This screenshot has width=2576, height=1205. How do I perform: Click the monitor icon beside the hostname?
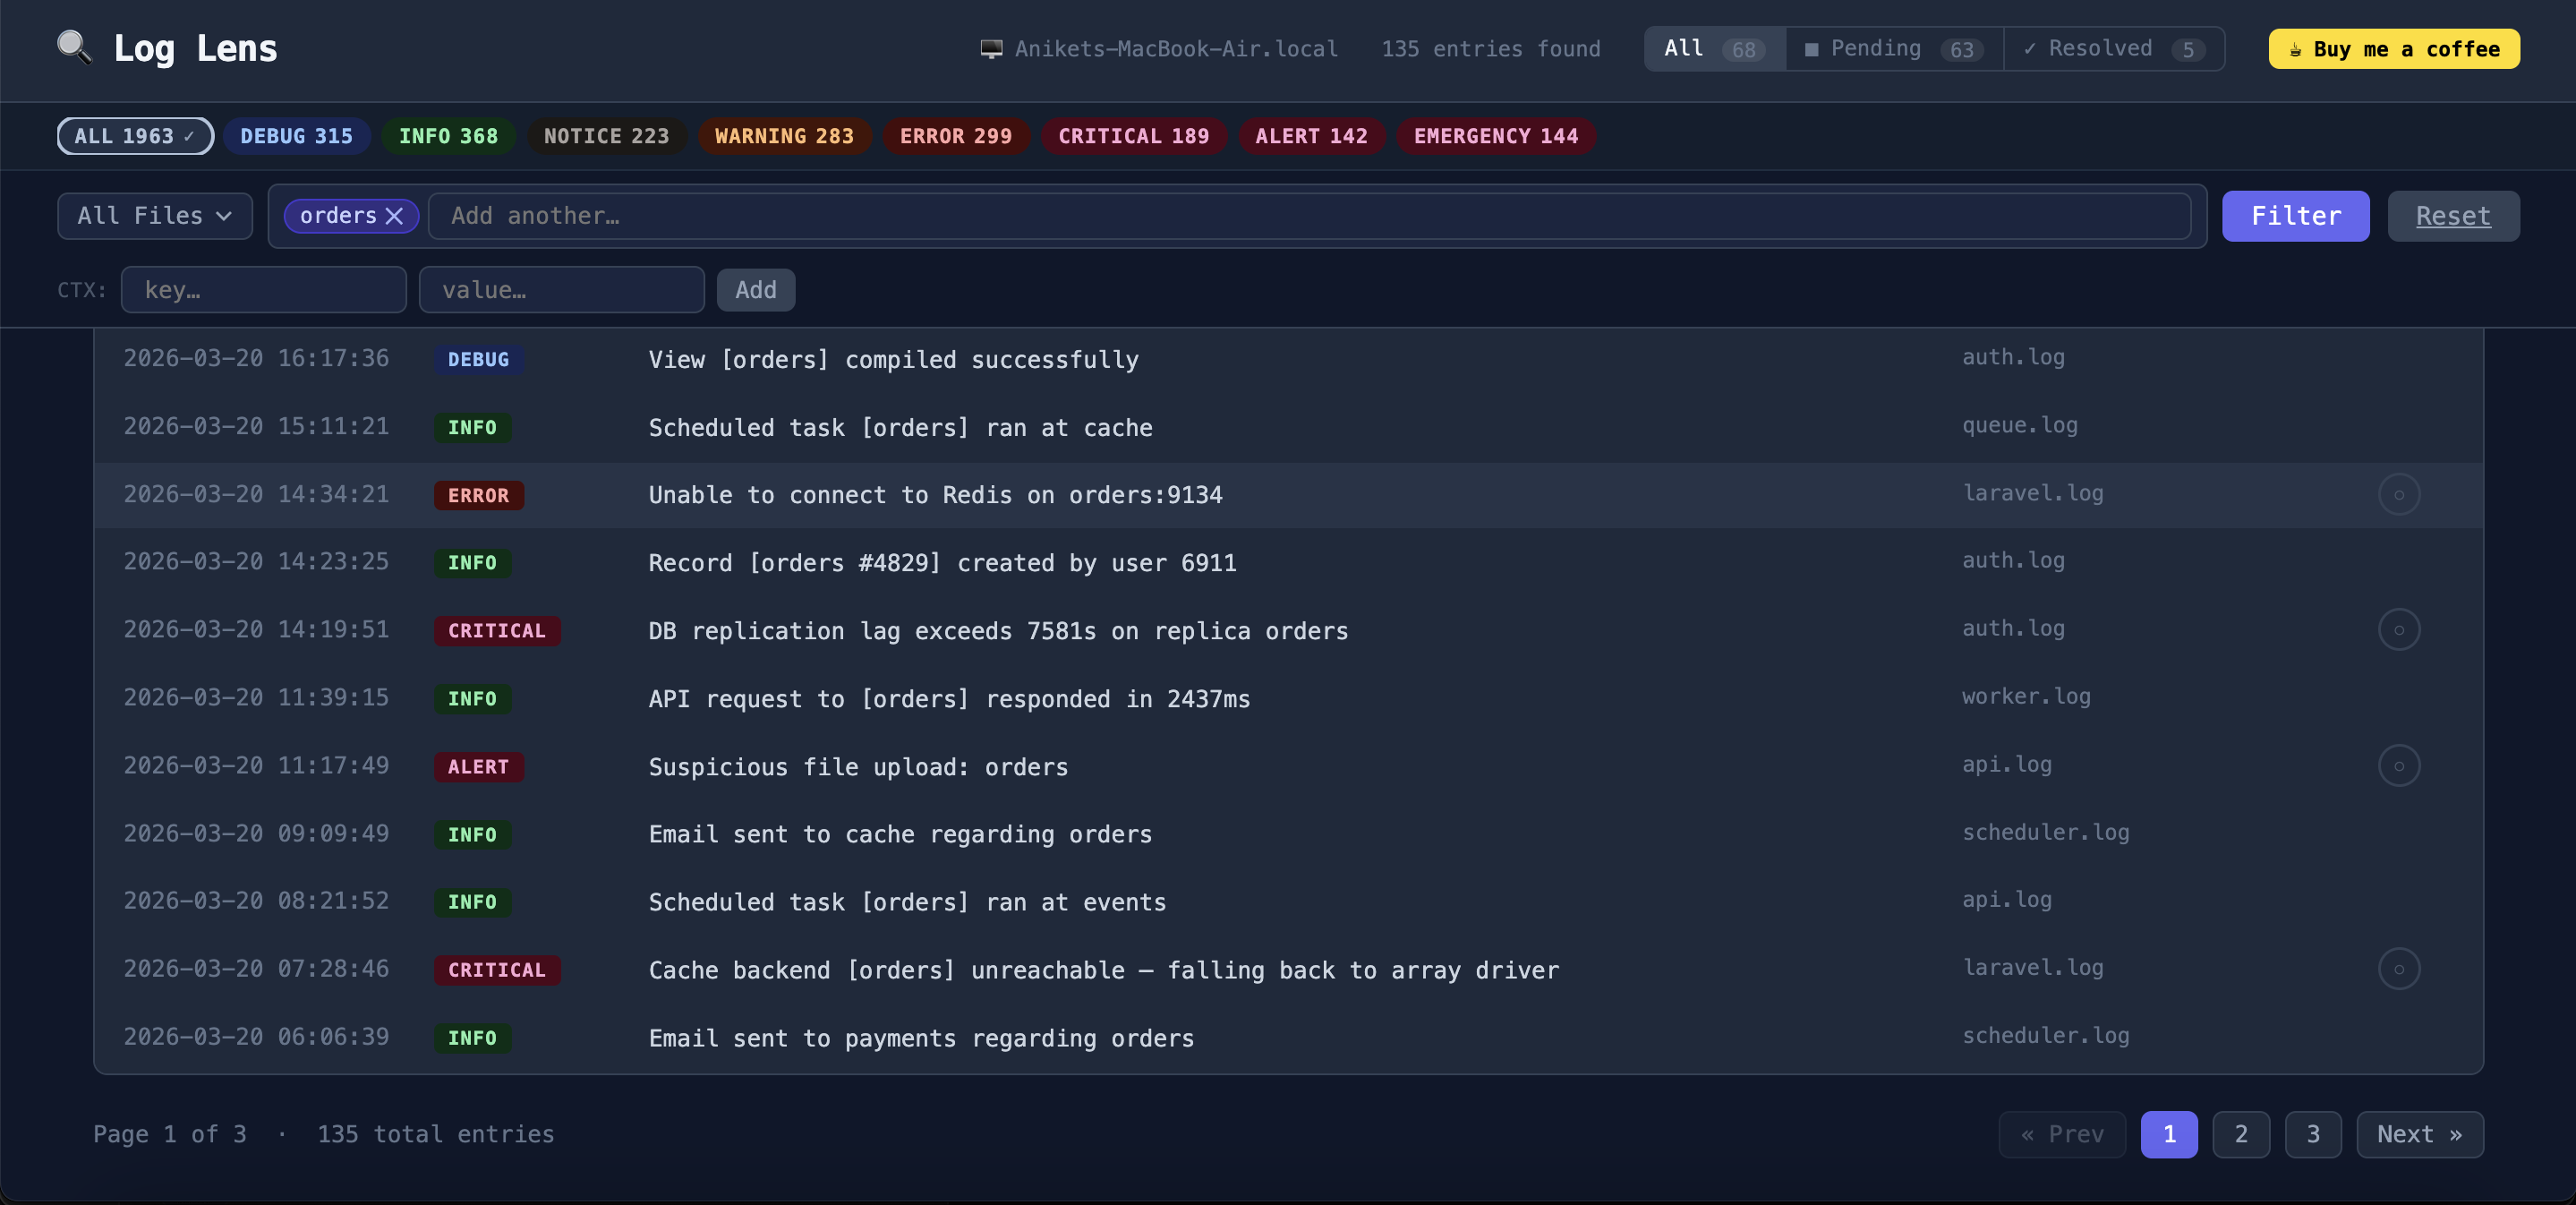[990, 47]
